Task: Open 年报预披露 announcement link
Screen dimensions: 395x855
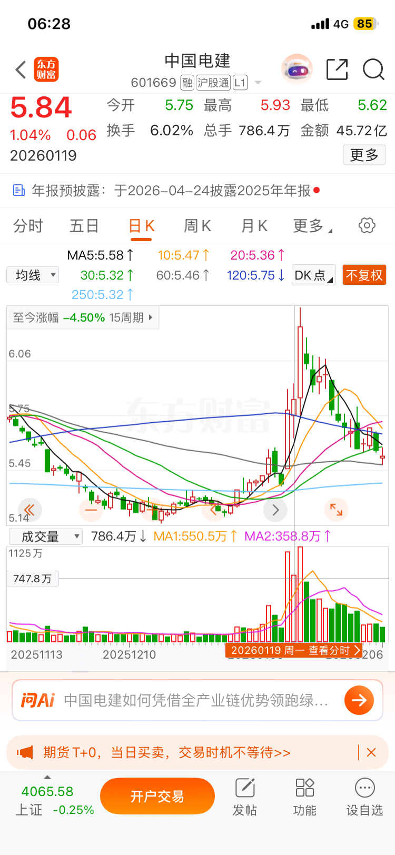Action: (x=171, y=190)
